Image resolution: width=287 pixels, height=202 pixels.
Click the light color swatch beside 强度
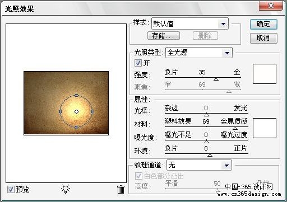tap(265, 74)
